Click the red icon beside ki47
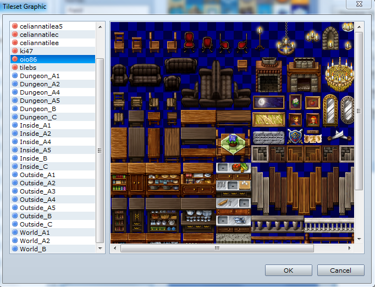 coord(15,51)
